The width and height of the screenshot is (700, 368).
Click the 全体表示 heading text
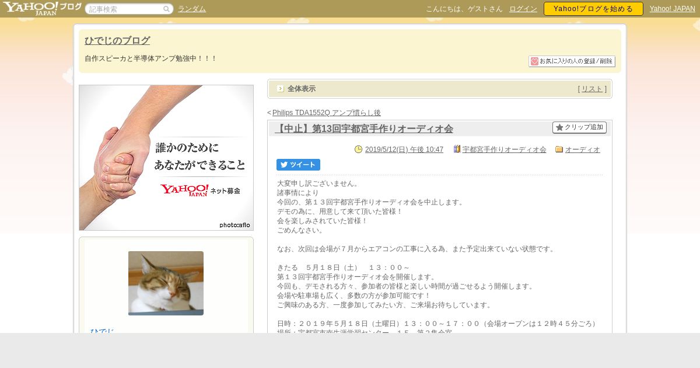click(x=302, y=89)
